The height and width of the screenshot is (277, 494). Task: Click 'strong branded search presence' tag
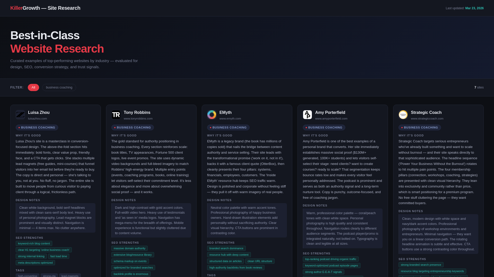point(421,265)
